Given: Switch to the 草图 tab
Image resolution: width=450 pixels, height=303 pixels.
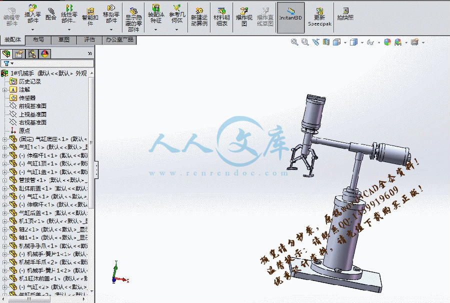Looking at the screenshot, I should click(x=64, y=40).
